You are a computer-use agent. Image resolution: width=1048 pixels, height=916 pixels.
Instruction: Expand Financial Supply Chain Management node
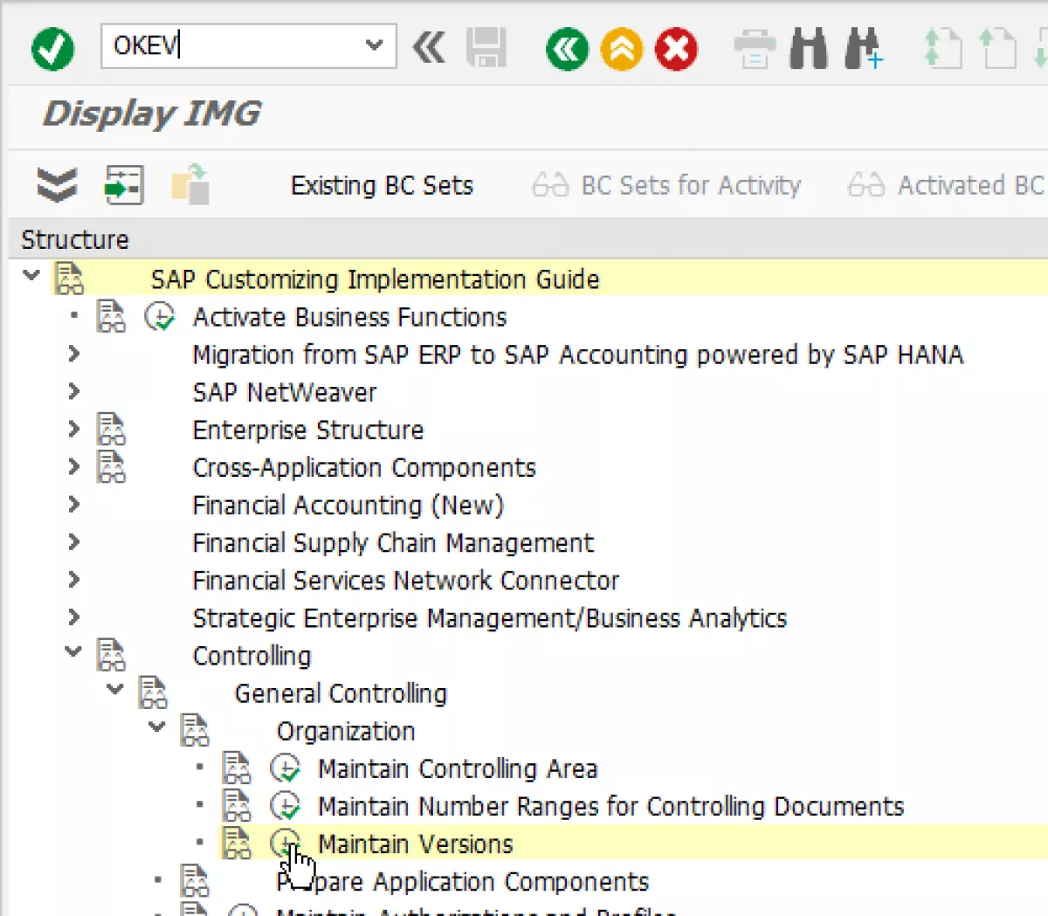73,541
